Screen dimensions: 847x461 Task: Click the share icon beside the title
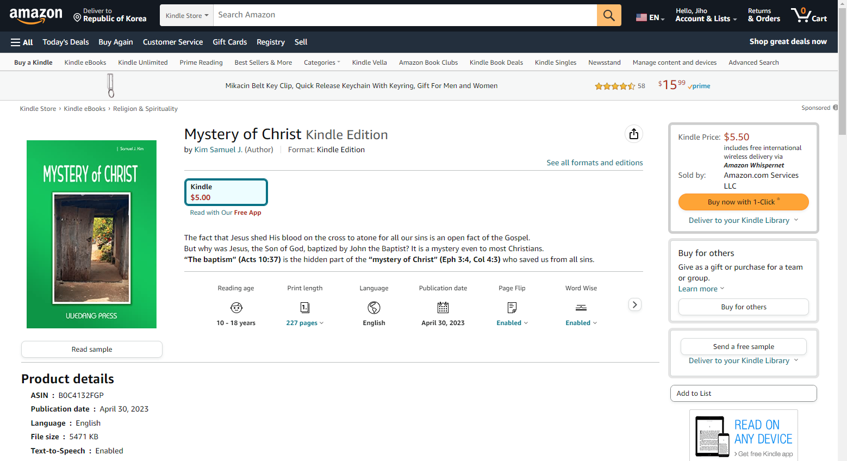click(x=633, y=134)
